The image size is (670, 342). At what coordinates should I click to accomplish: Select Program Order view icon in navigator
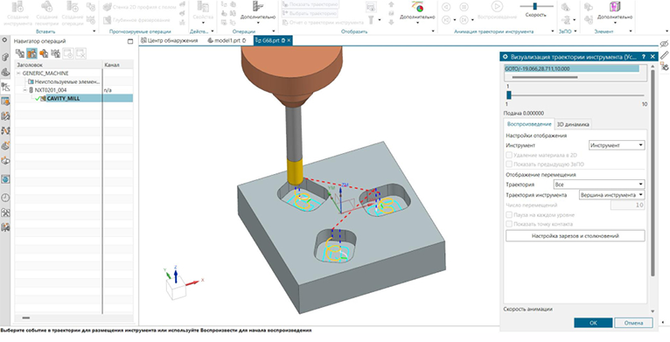click(20, 53)
